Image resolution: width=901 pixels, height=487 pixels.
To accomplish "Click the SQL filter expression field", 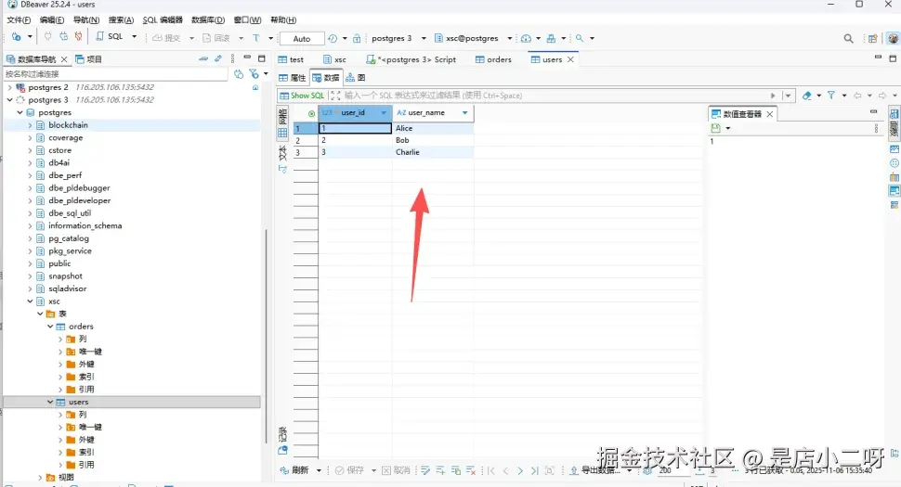I will (x=555, y=96).
